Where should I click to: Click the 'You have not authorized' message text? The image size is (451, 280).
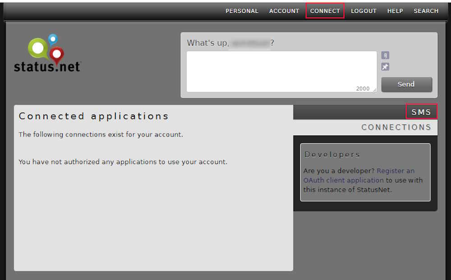coord(123,162)
